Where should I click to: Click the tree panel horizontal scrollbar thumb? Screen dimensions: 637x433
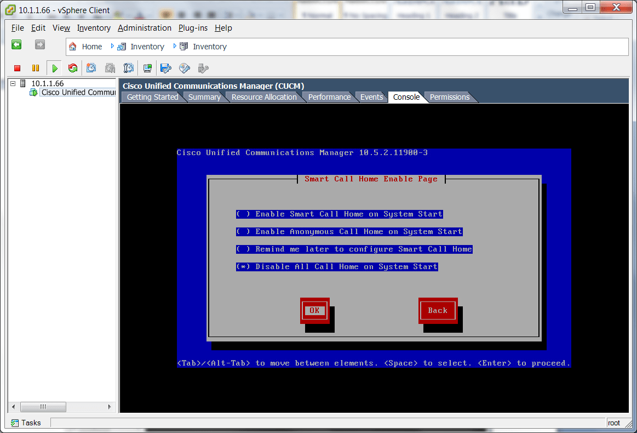pos(43,407)
